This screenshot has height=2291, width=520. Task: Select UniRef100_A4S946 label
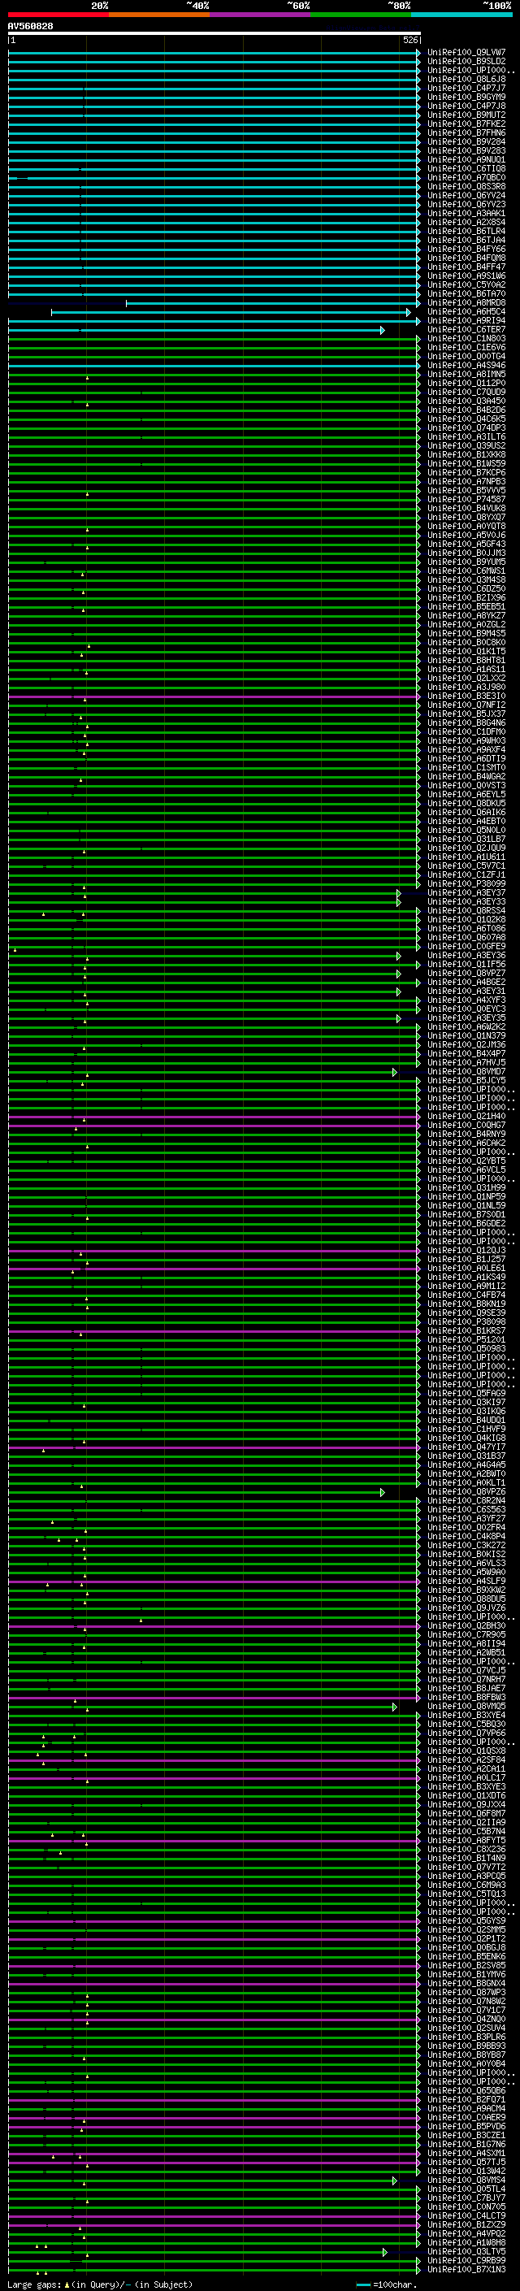(466, 366)
